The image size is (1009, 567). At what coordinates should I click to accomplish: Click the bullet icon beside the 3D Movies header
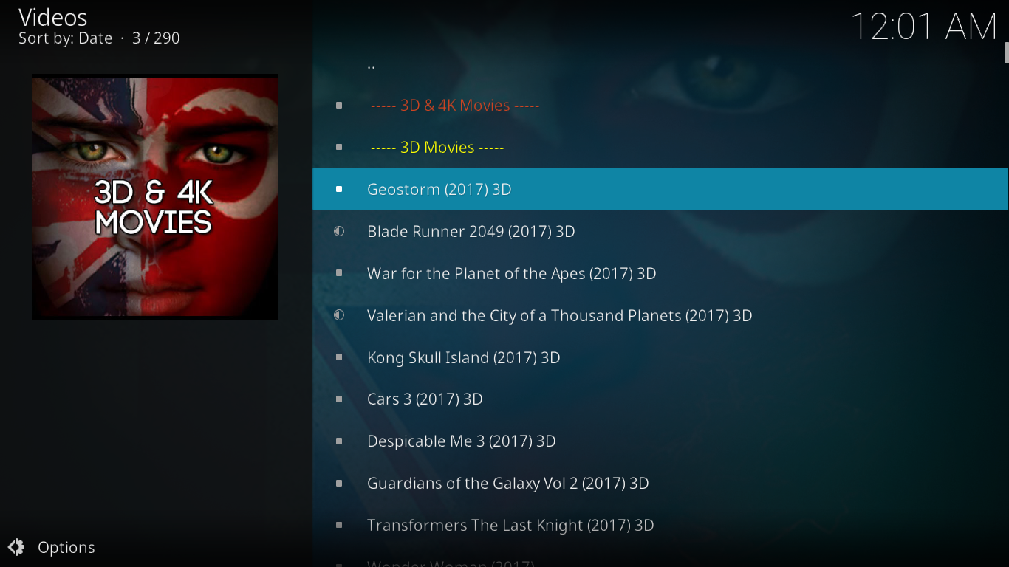point(339,147)
